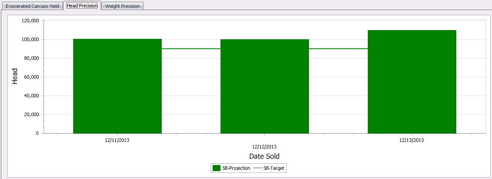
Task: Click the 12/12/2013 projection bar
Action: click(x=265, y=86)
